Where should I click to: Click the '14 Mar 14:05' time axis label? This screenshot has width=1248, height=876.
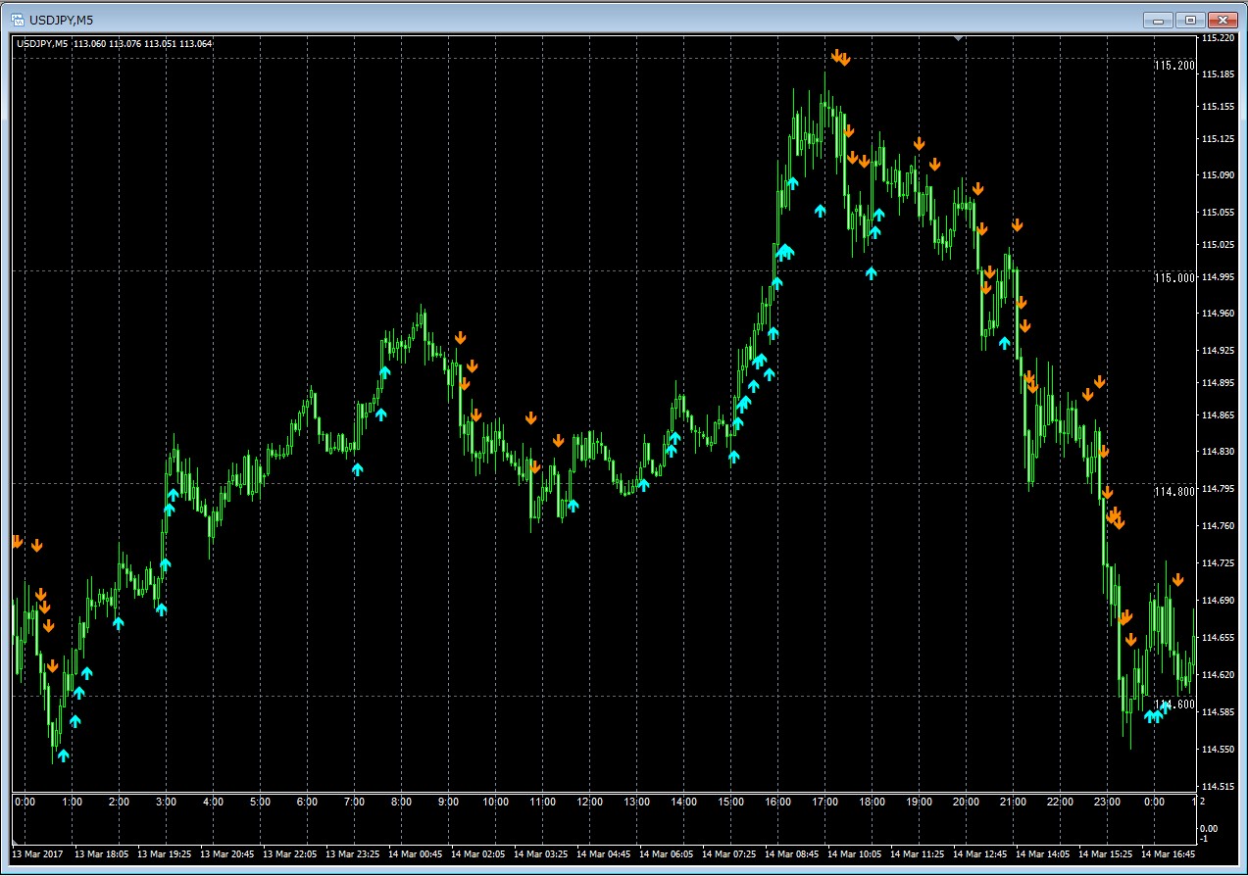coord(1042,853)
